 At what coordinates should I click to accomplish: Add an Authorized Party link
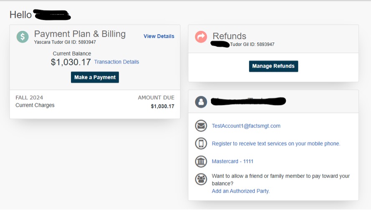(x=241, y=191)
